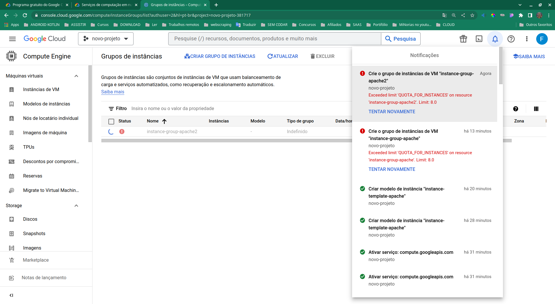Collapse the side navigation panel arrow
The width and height of the screenshot is (555, 304).
[x=11, y=295]
